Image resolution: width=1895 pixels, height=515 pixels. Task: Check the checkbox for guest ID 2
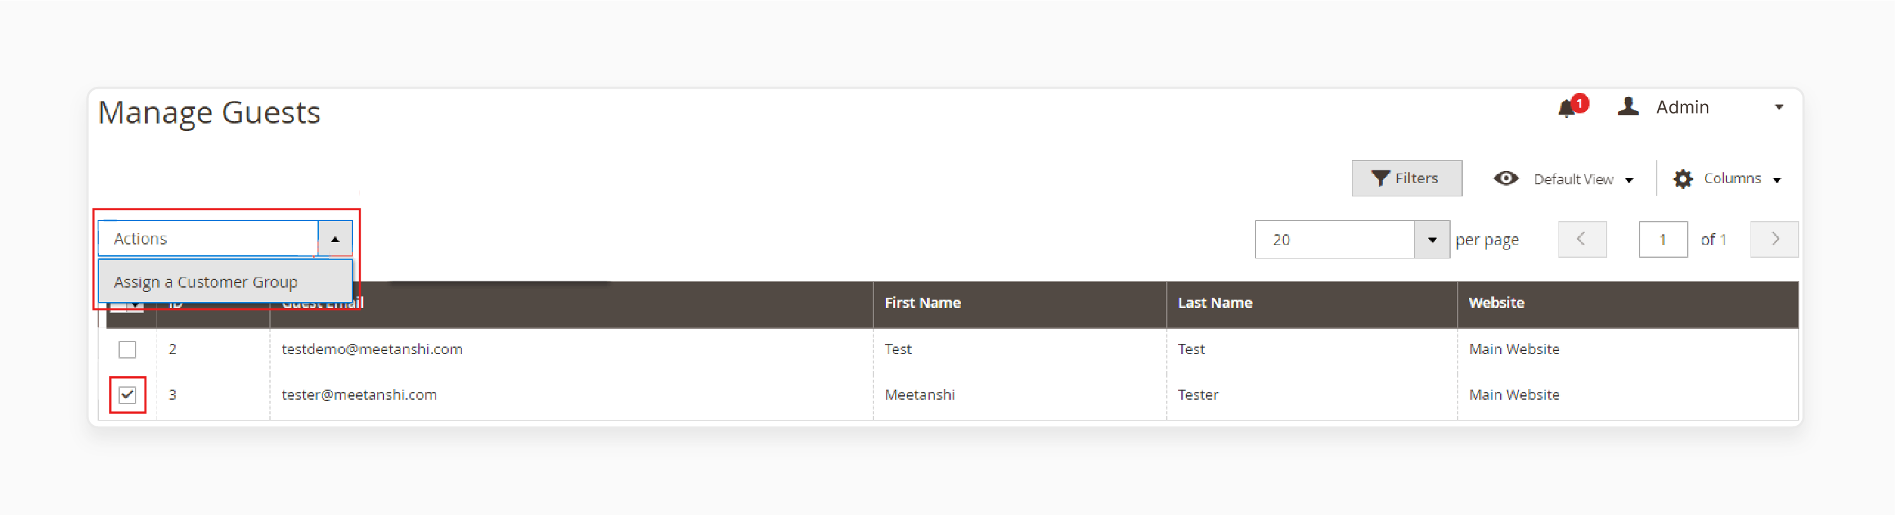127,349
